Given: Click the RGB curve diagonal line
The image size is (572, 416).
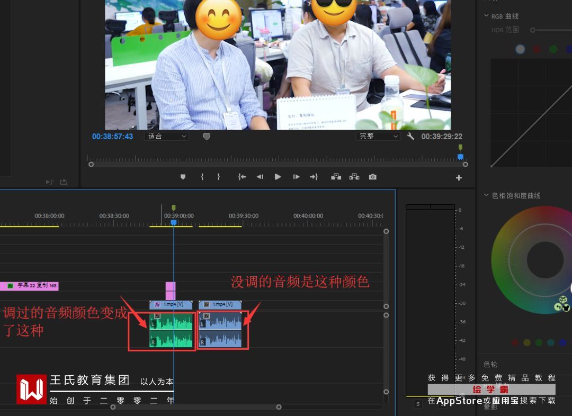Looking at the screenshot, I should click(x=532, y=126).
